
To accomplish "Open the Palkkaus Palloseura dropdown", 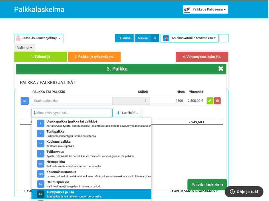I will pos(206,9).
